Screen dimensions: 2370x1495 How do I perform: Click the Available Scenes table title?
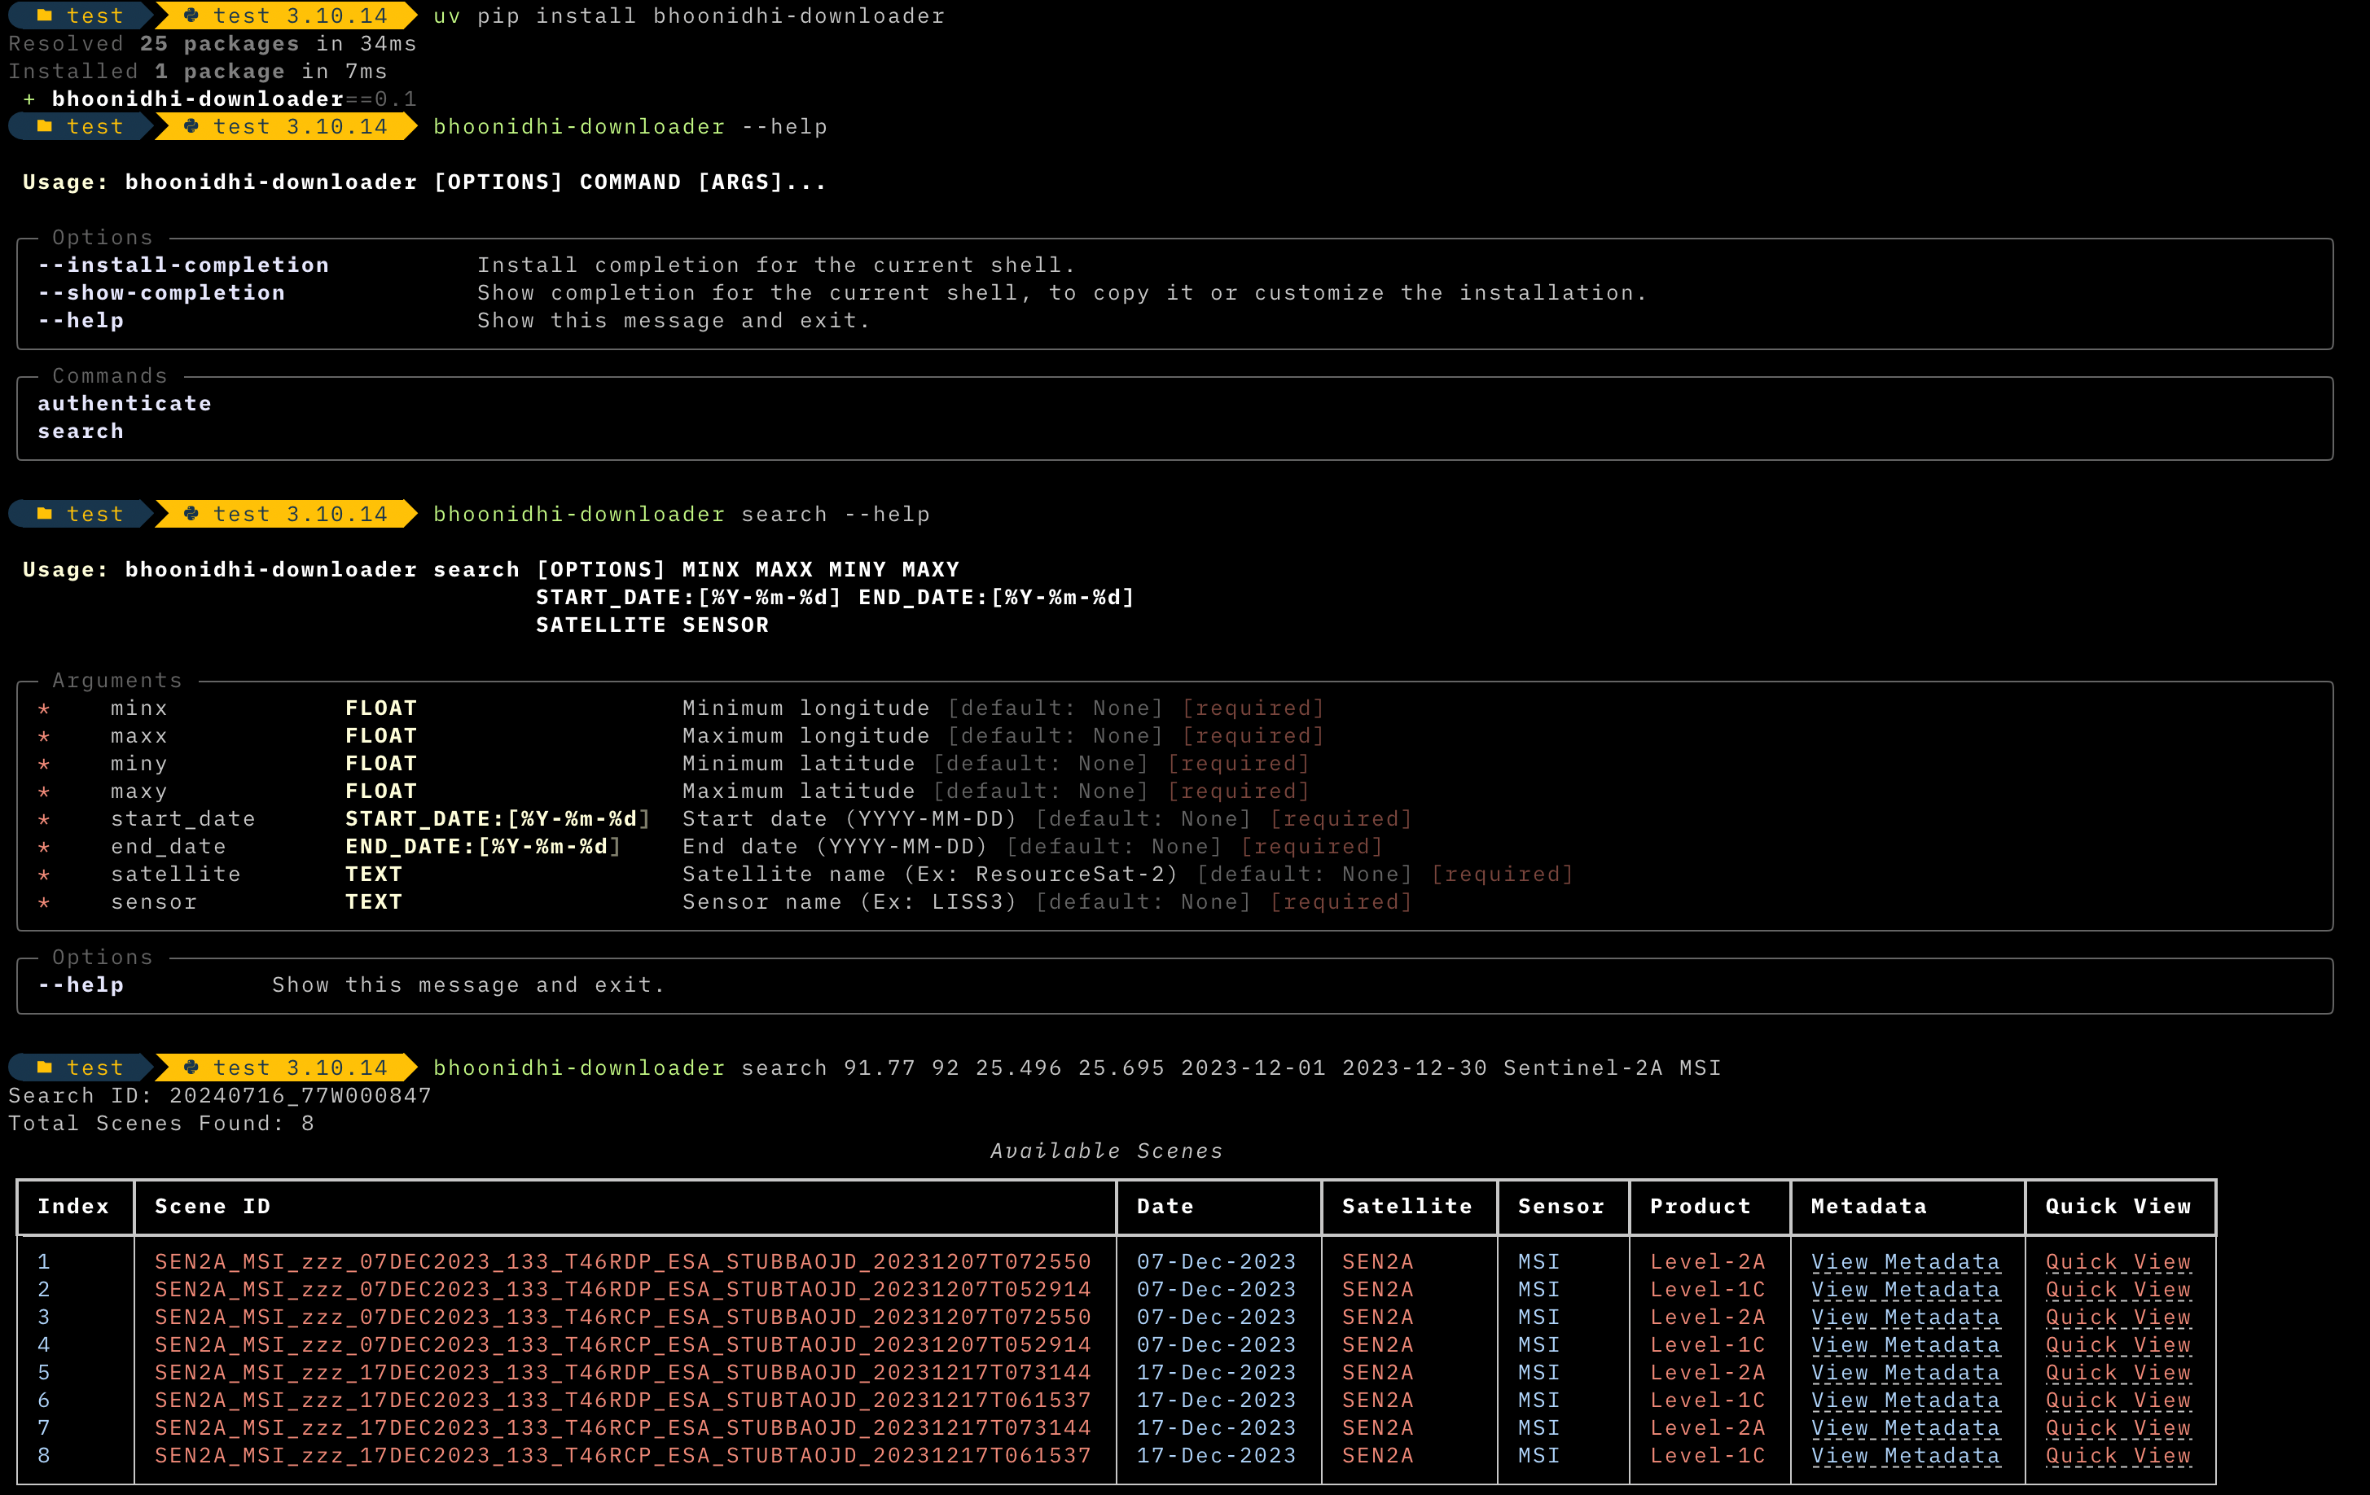coord(1106,1151)
